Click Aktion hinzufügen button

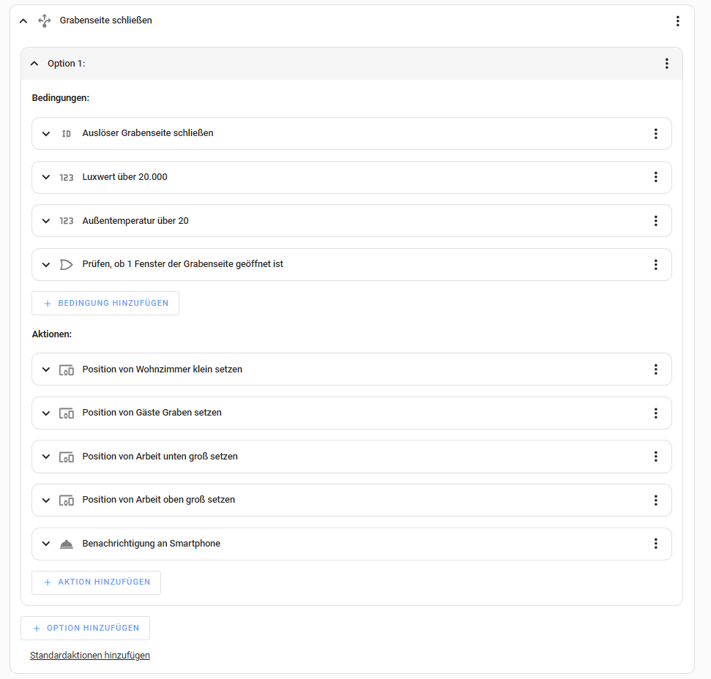pyautogui.click(x=97, y=582)
